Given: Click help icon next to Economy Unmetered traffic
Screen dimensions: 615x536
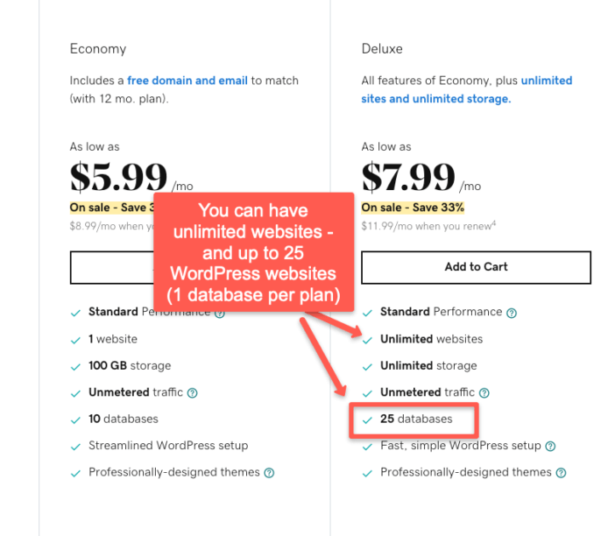Looking at the screenshot, I should (192, 393).
